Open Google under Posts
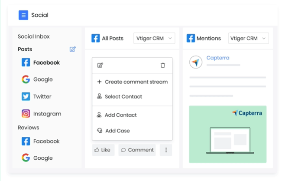285x181 pixels. [x=37, y=79]
